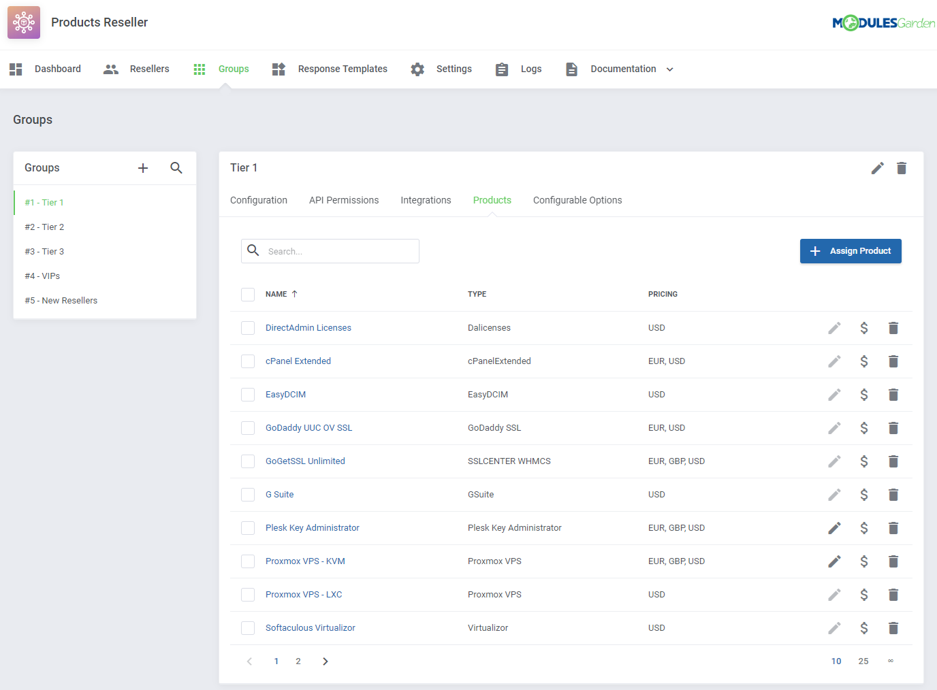Screen dimensions: 937x690
Task: Toggle the select-all checkbox in the product table header
Action: point(248,294)
